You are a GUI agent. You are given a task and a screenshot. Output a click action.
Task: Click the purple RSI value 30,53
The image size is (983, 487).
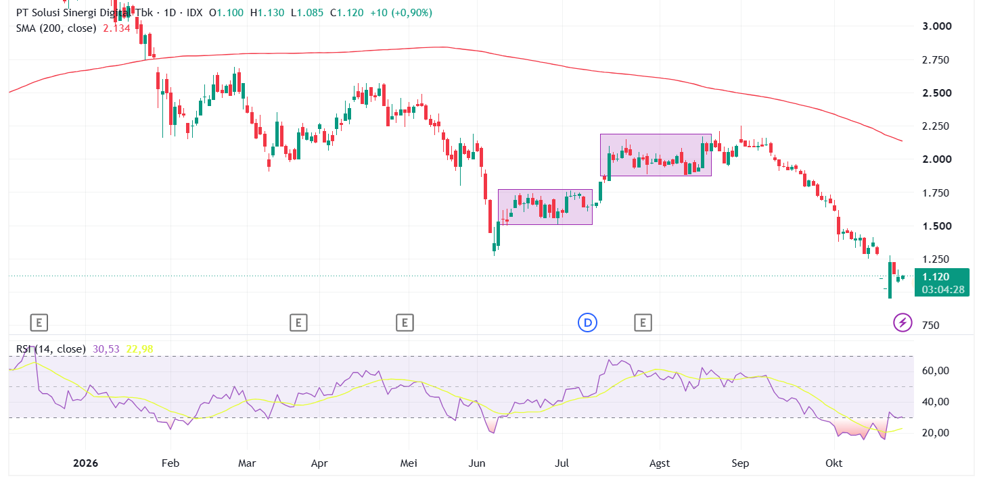pos(105,349)
